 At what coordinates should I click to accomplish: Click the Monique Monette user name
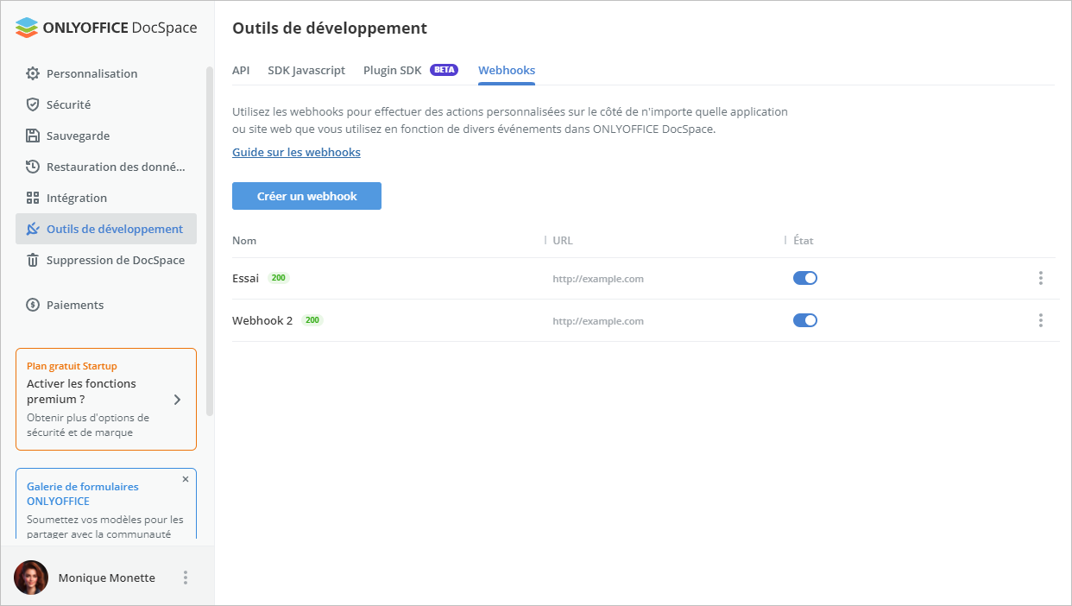tap(107, 578)
